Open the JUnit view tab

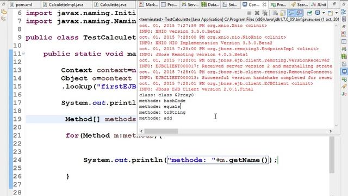click(x=319, y=4)
